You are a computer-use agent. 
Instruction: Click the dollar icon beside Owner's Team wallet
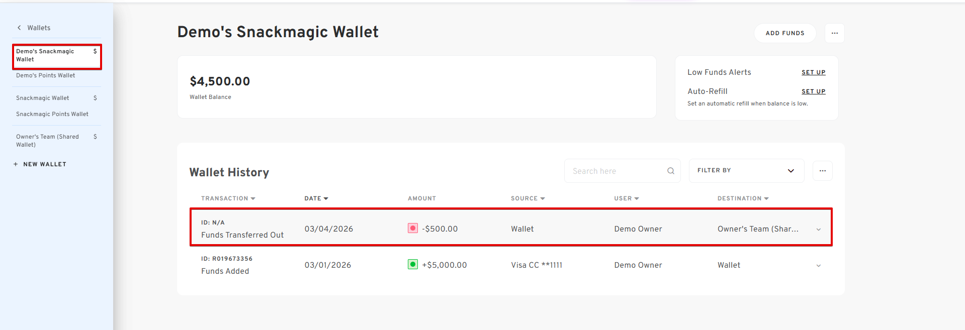tap(95, 137)
